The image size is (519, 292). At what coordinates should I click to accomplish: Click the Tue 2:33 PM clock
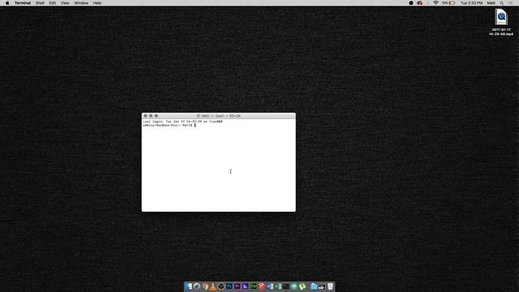472,3
